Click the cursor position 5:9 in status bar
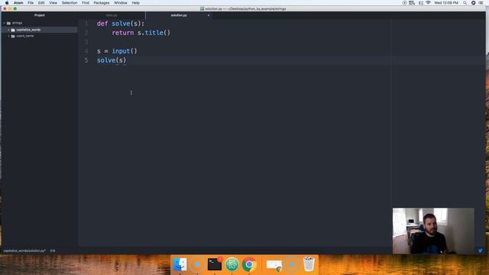 click(x=53, y=251)
